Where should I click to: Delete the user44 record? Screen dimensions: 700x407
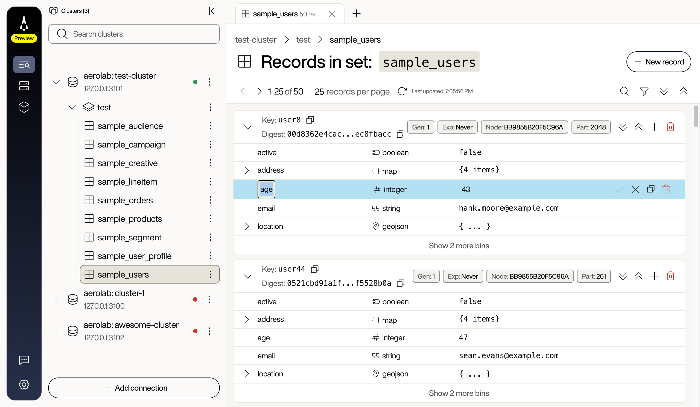(670, 276)
